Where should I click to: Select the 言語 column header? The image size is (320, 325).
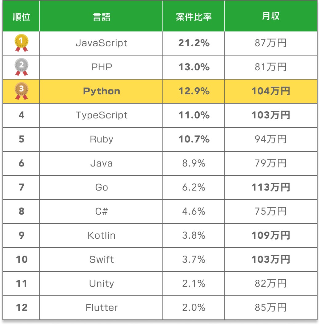pyautogui.click(x=101, y=16)
